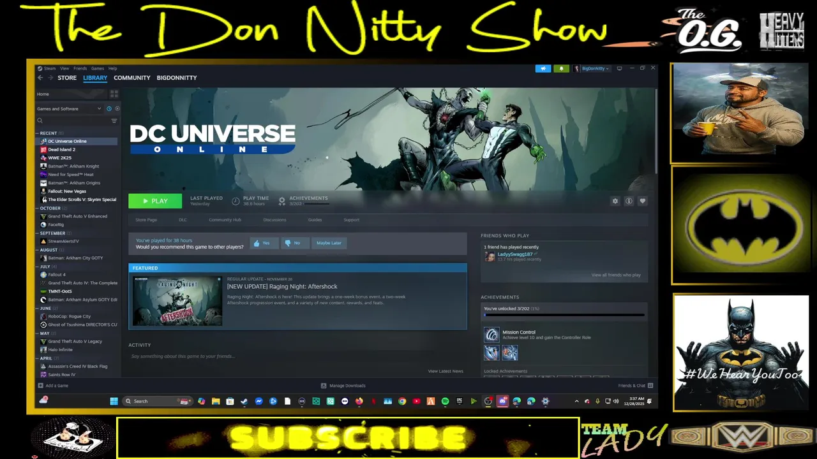Image resolution: width=817 pixels, height=459 pixels.
Task: Switch to the LIBRARY tab
Action: (95, 78)
